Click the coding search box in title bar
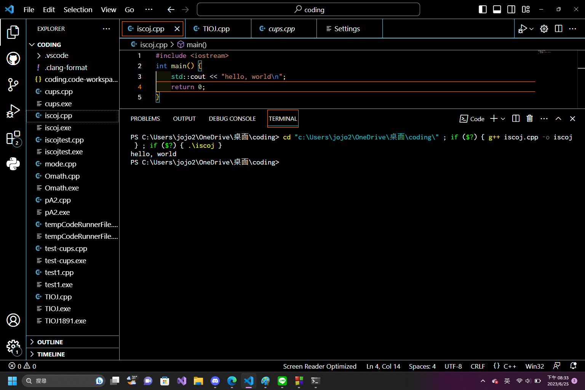This screenshot has height=390, width=585. 308,10
